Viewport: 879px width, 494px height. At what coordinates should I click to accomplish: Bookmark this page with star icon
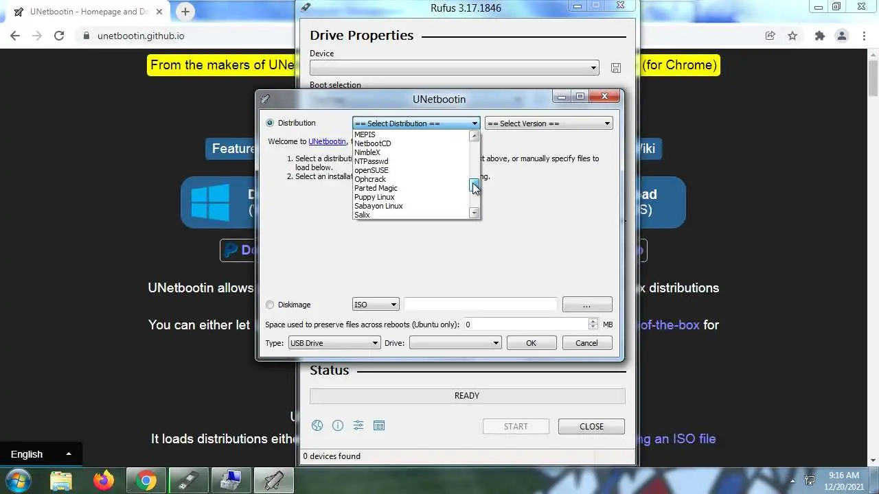click(x=792, y=36)
